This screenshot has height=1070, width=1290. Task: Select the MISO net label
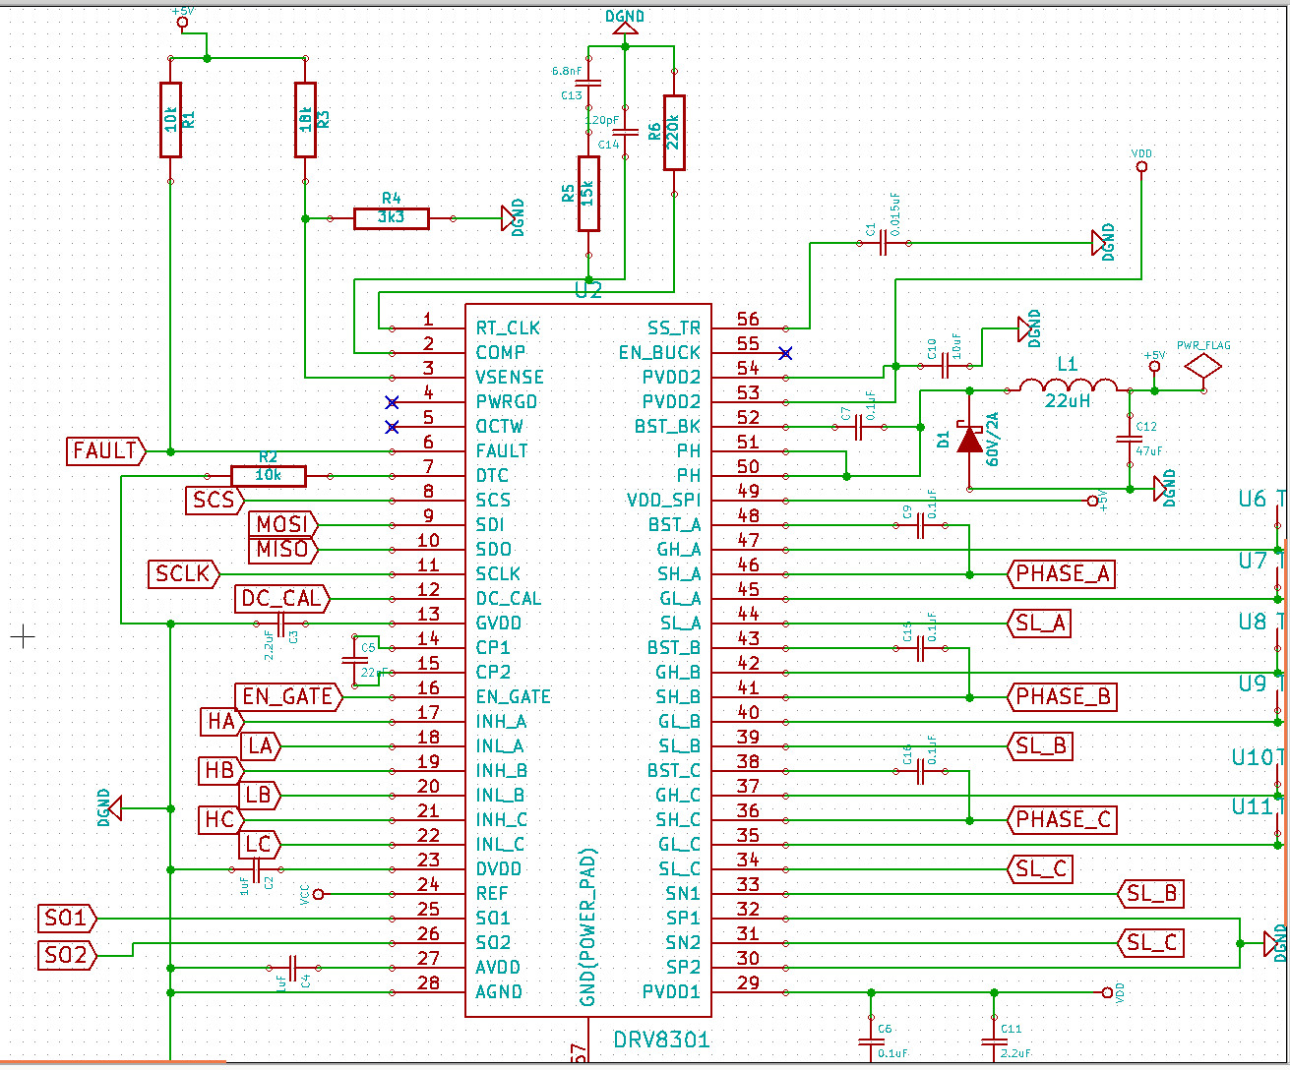(x=283, y=550)
